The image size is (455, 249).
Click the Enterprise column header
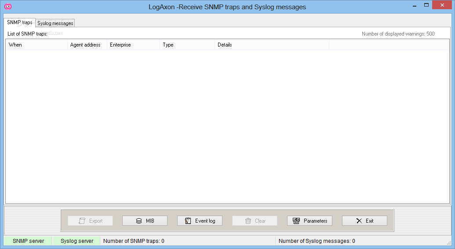[x=133, y=45]
